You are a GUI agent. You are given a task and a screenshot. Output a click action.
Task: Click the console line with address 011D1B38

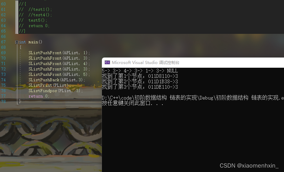point(140,81)
